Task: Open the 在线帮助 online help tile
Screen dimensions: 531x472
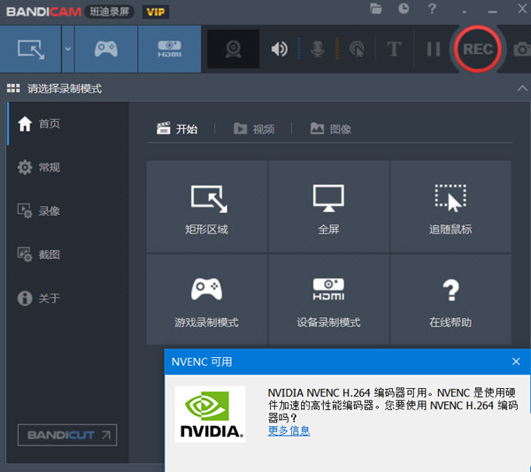Action: click(x=450, y=300)
